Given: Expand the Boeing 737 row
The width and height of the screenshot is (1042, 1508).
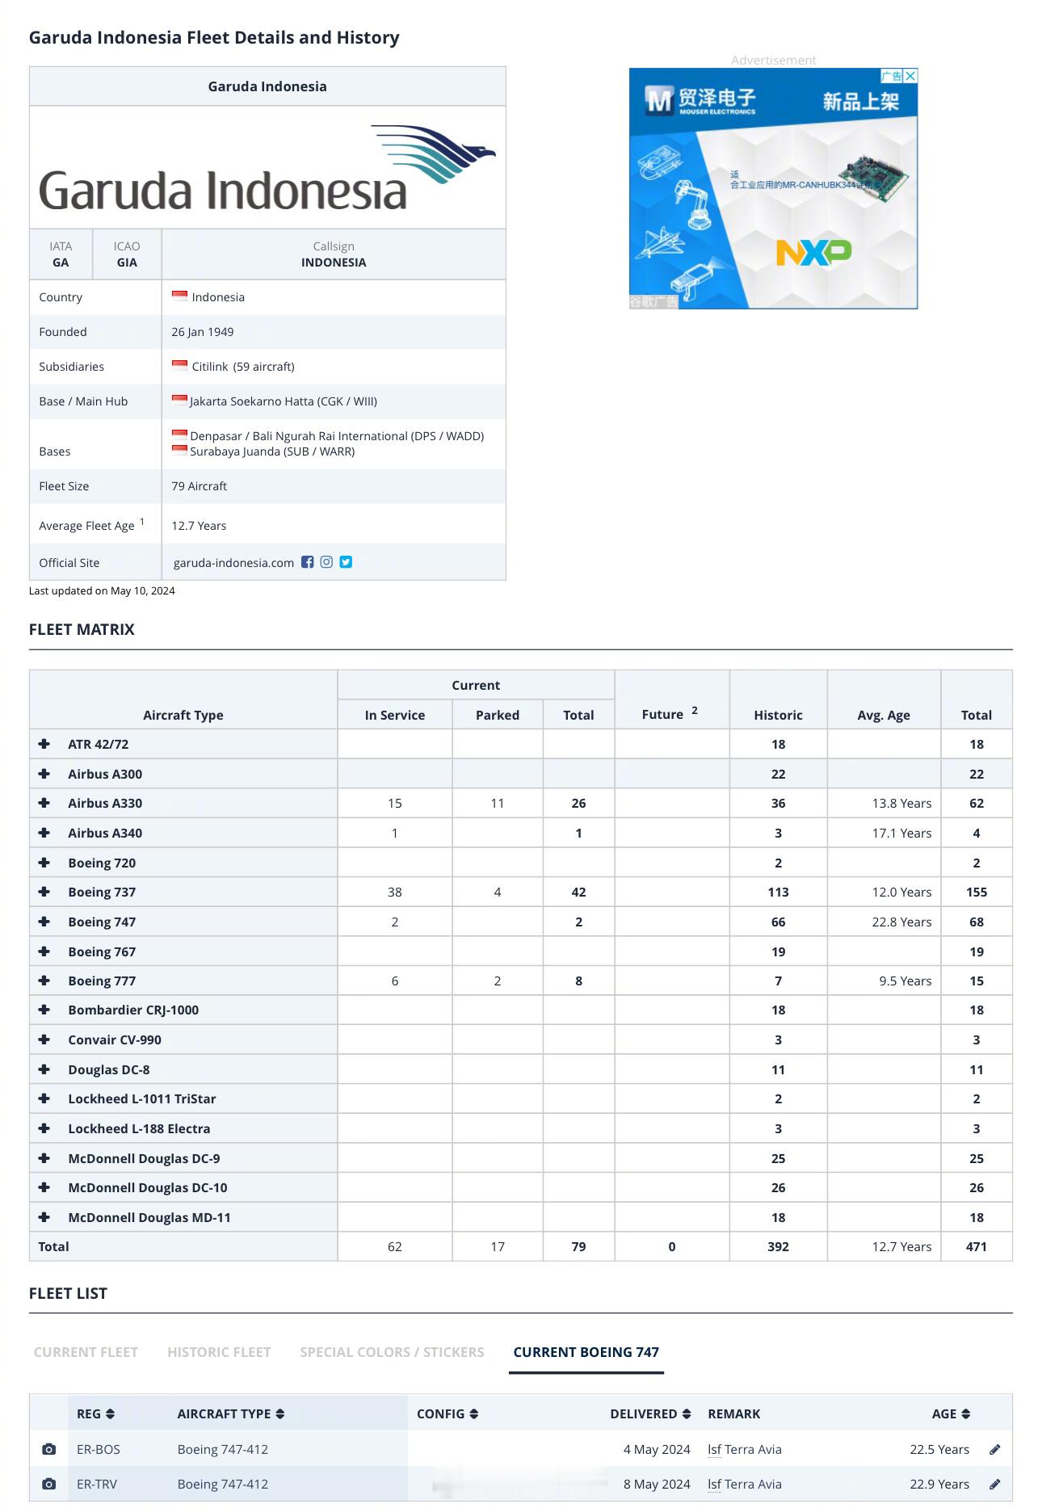Looking at the screenshot, I should tap(44, 892).
